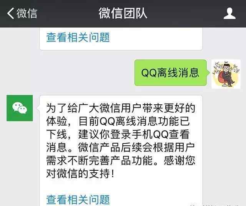The image size is (246, 206).
Task: Tap the cartoon user avatar
Action: [x=226, y=74]
